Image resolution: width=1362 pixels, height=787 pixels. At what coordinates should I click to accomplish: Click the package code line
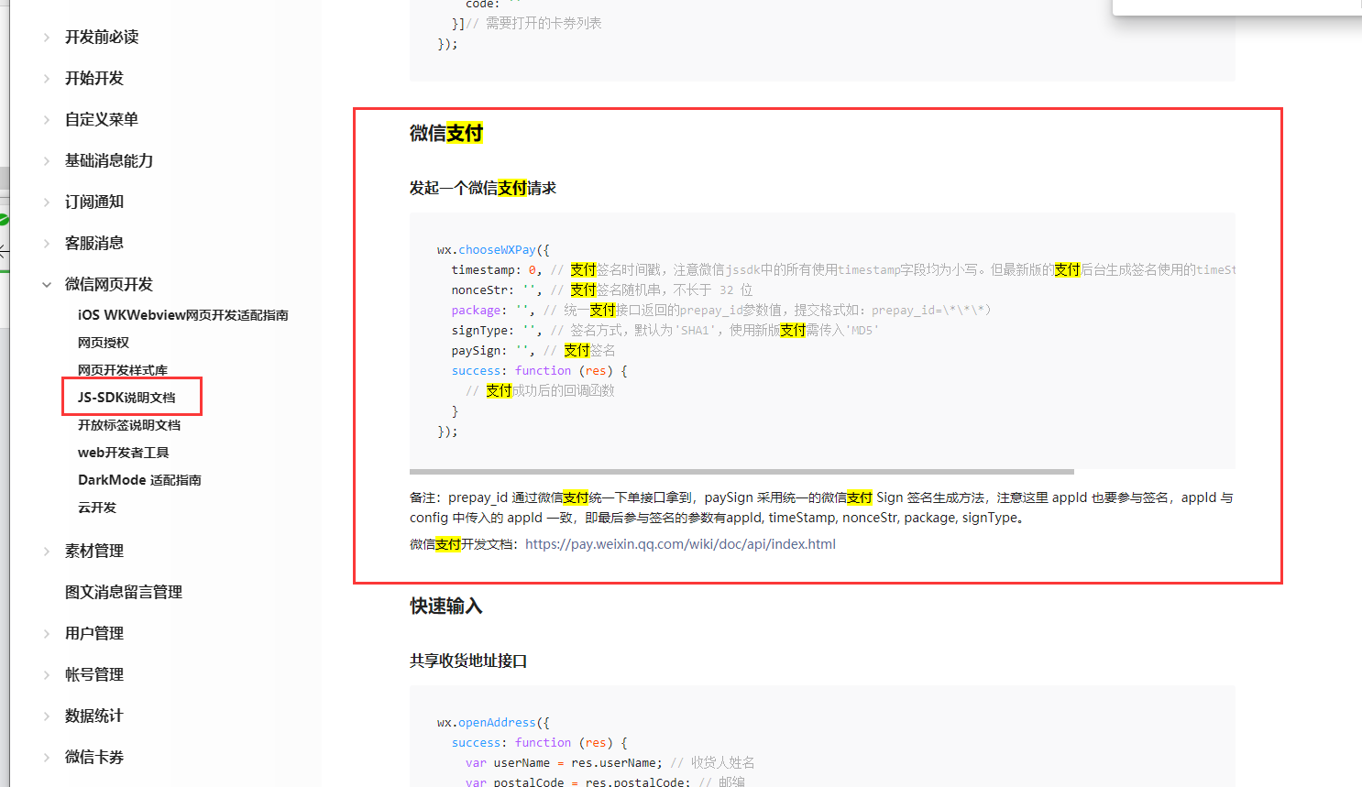[x=721, y=310]
